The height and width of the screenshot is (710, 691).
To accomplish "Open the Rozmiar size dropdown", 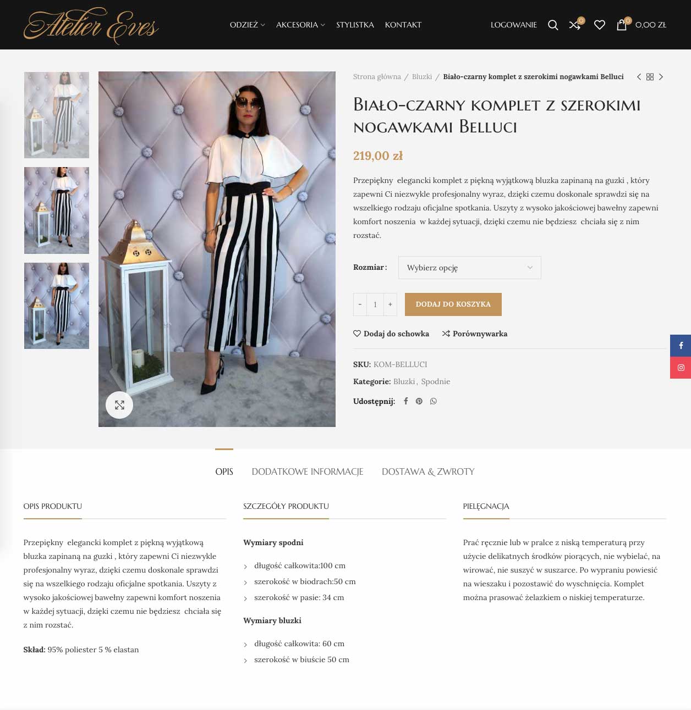I will click(x=470, y=268).
